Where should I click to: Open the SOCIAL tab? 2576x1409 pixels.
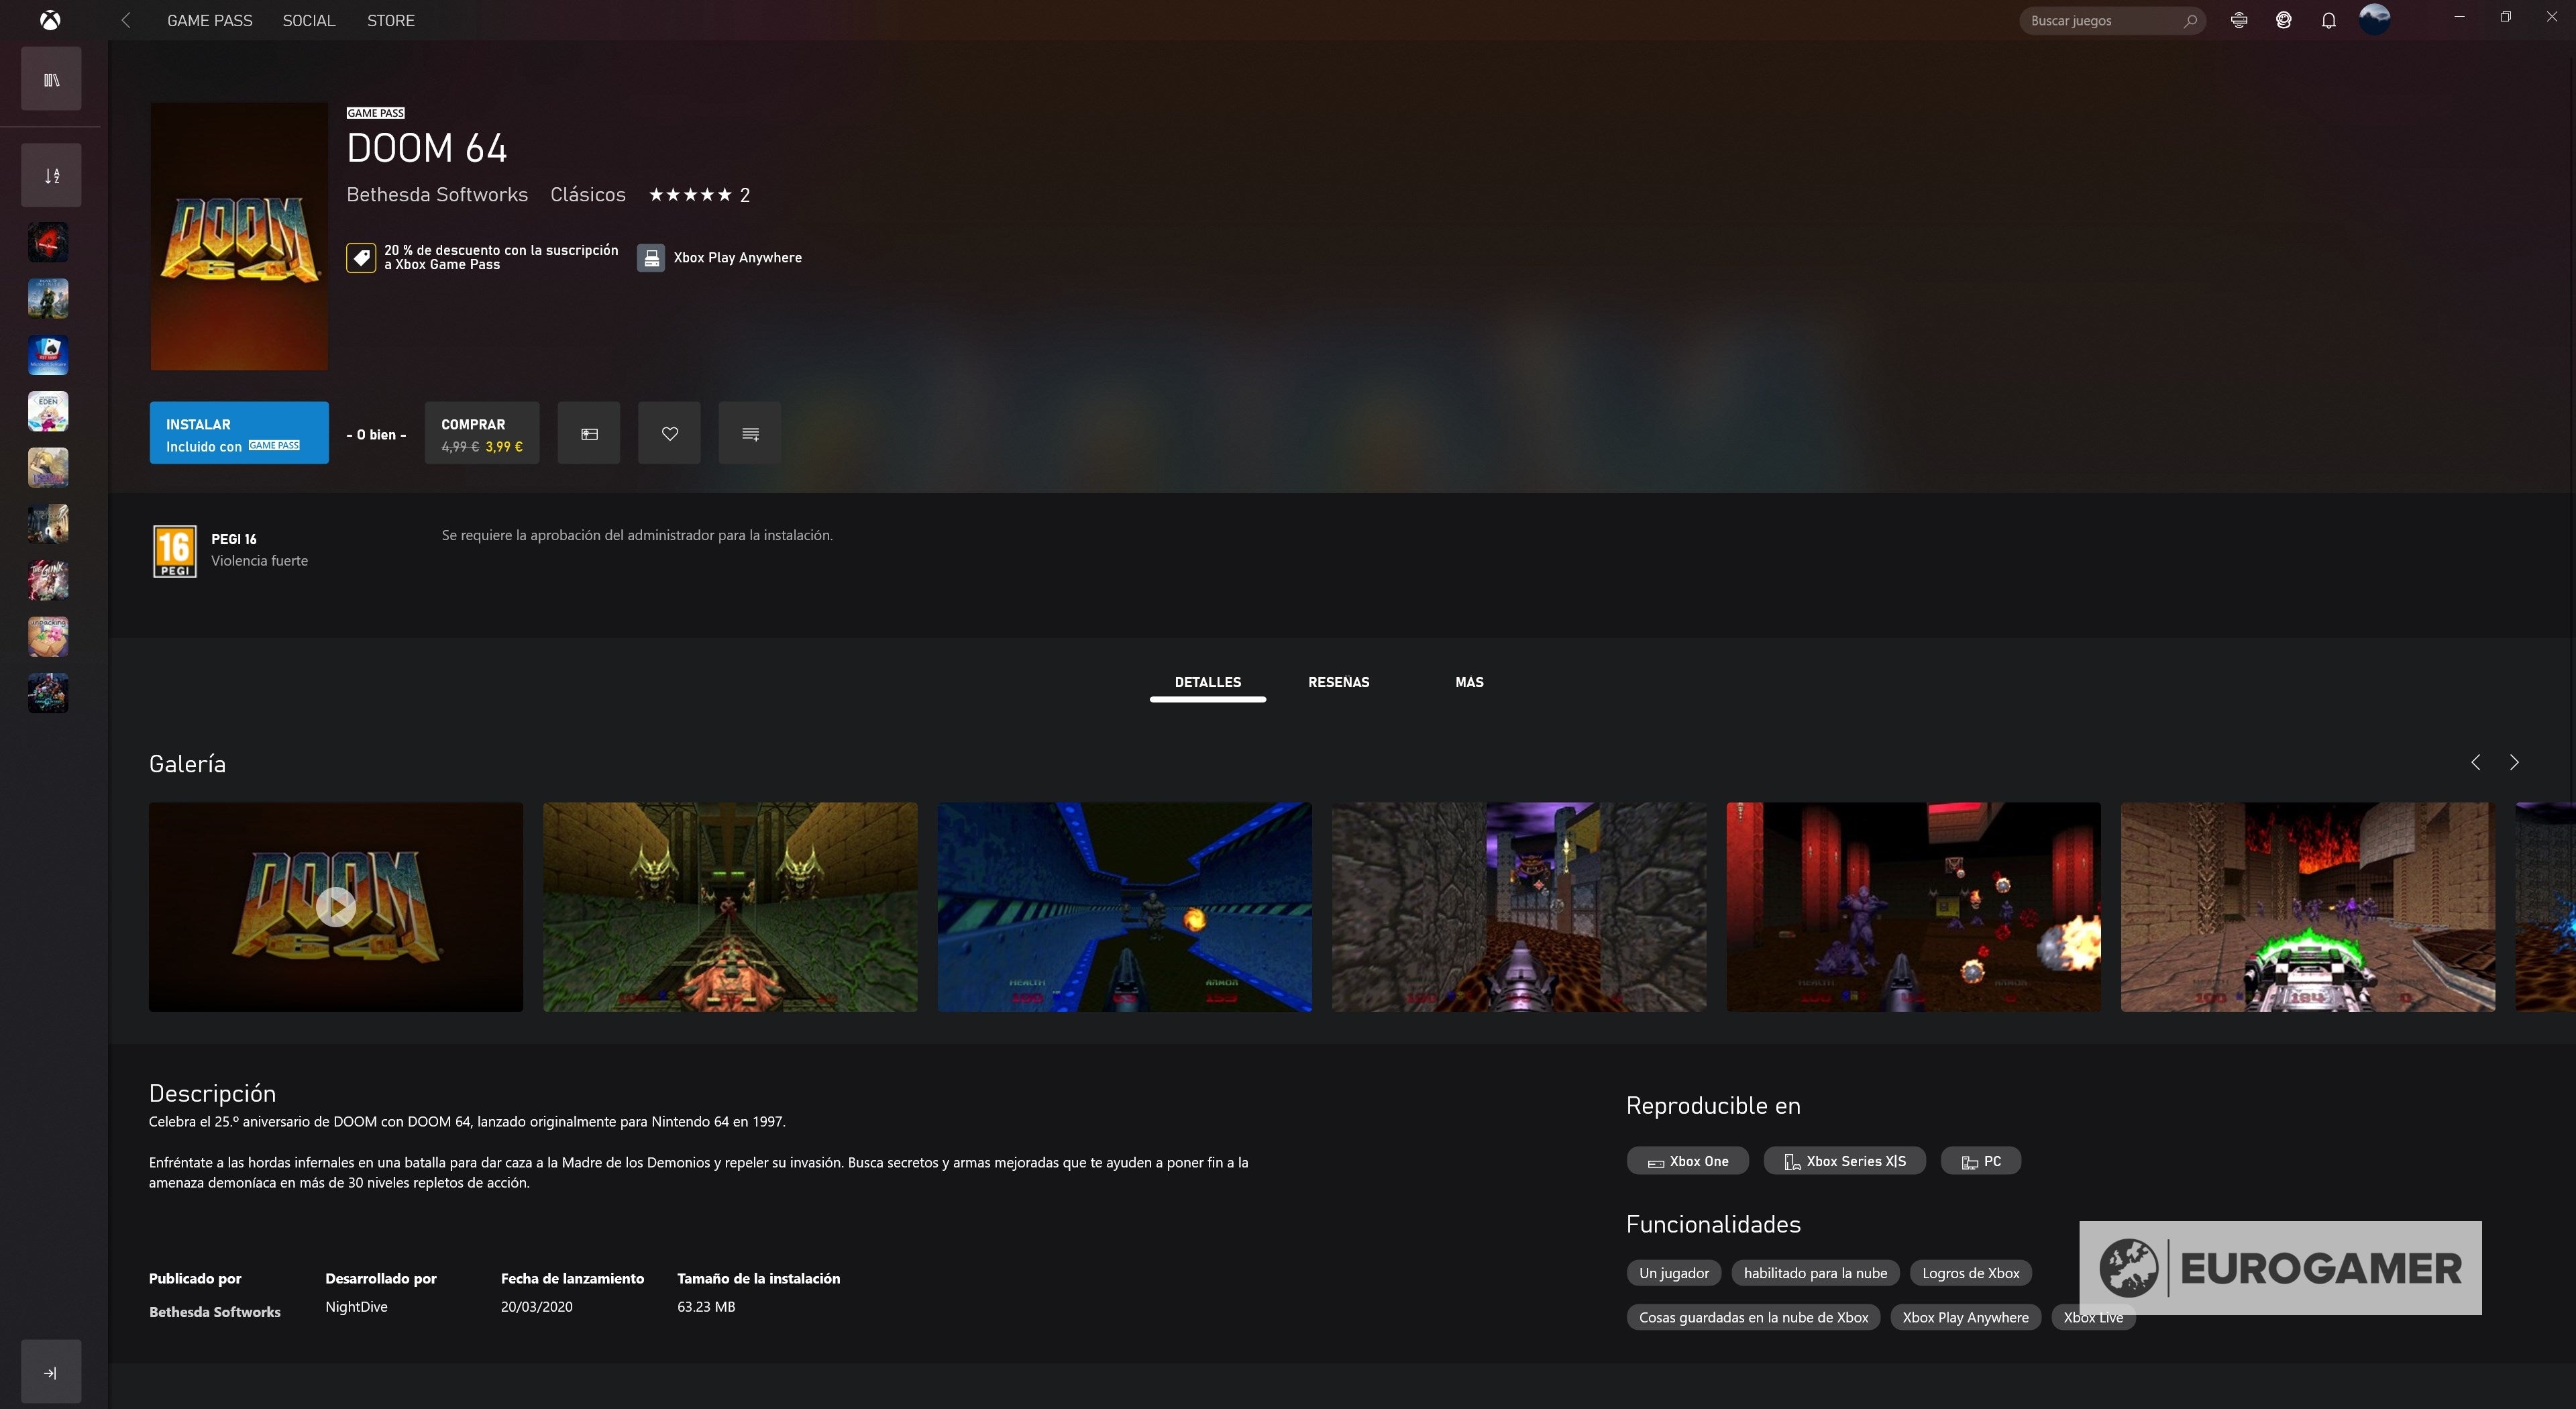(x=309, y=20)
